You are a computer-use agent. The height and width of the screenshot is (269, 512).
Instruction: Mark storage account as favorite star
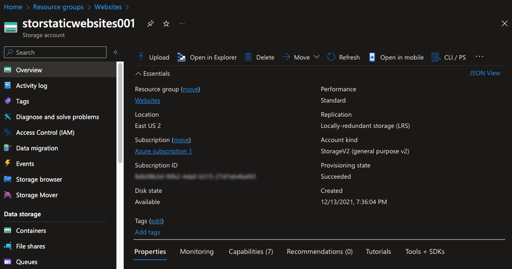pyautogui.click(x=166, y=23)
